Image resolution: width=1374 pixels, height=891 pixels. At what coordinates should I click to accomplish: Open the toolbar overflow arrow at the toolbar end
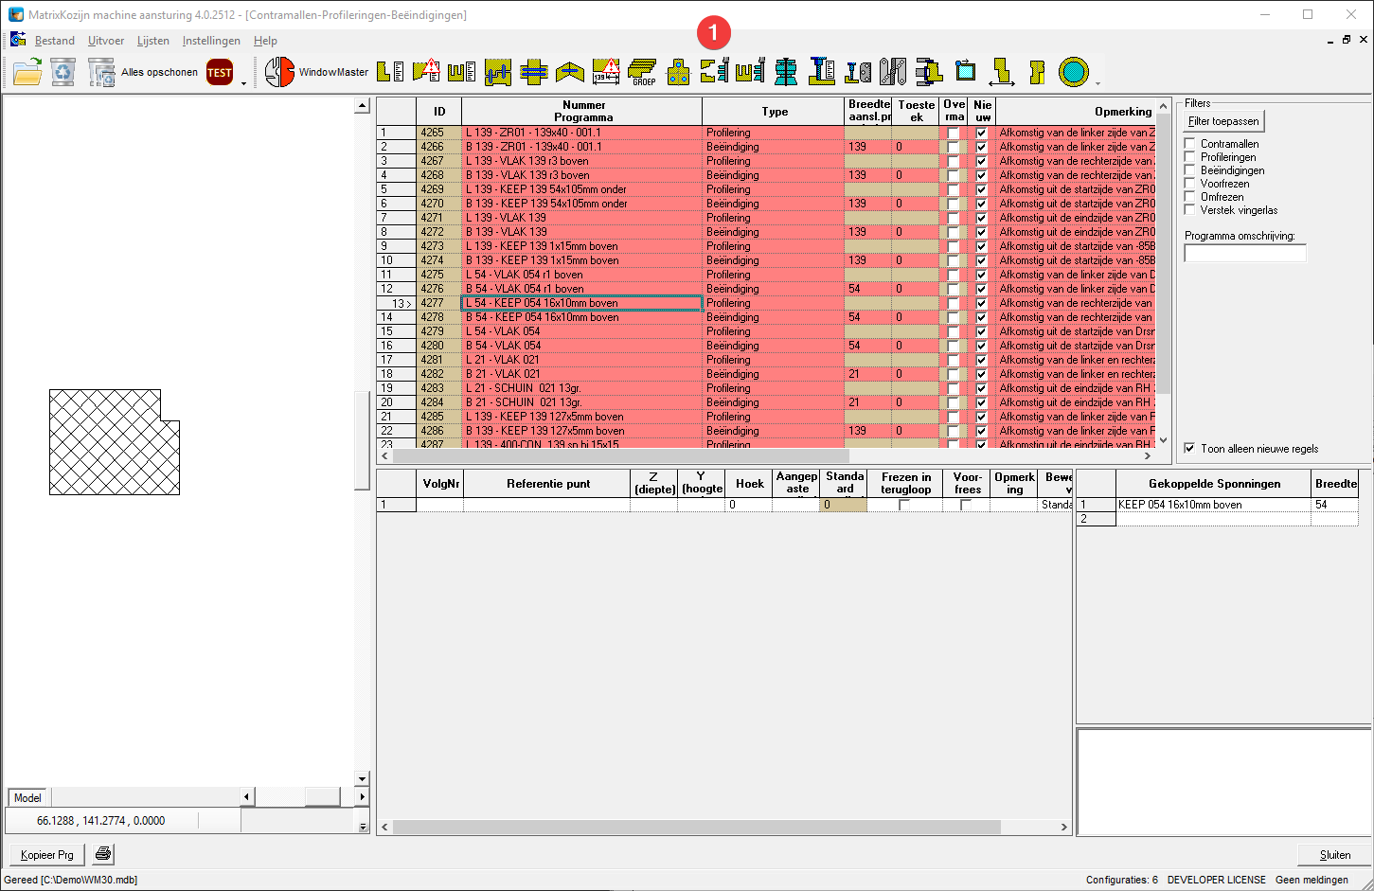(x=1097, y=82)
